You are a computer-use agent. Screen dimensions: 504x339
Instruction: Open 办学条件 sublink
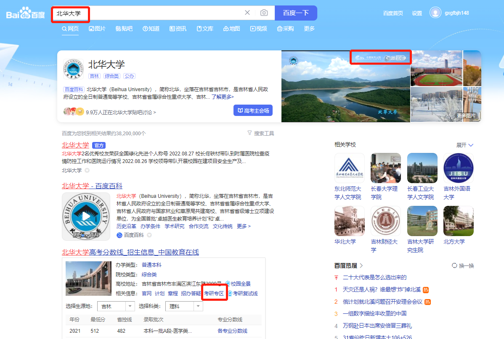tap(151, 226)
